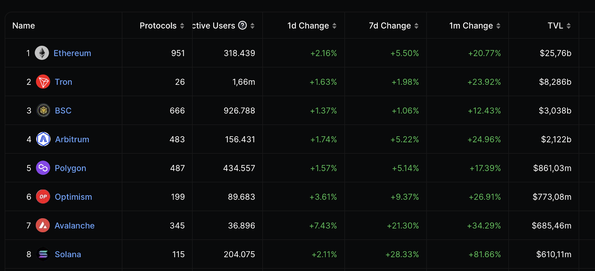Click the Name column header
The width and height of the screenshot is (595, 271).
click(23, 26)
